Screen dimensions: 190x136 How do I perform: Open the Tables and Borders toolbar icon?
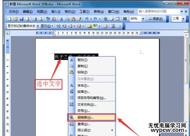tap(112, 19)
